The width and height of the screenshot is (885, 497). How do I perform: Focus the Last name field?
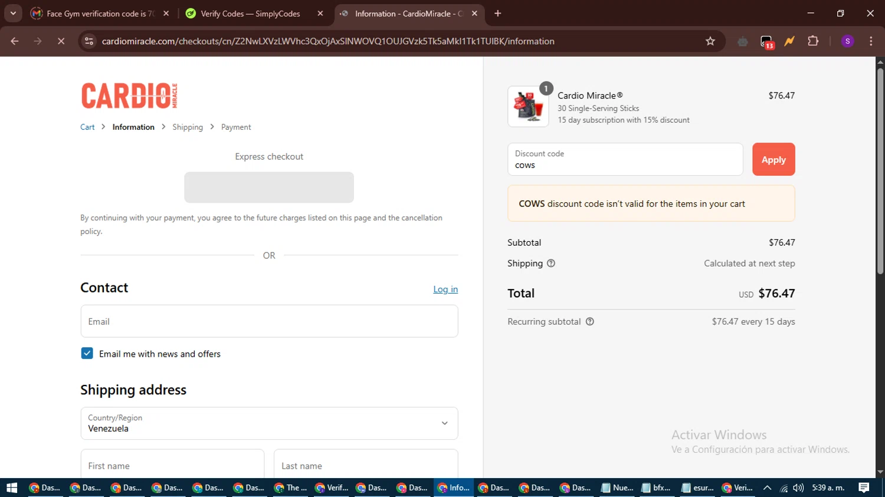click(x=366, y=465)
